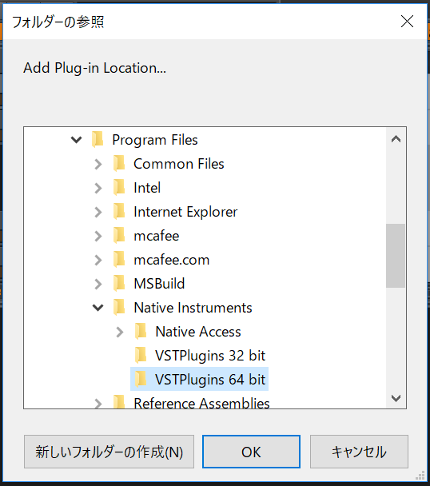Image resolution: width=430 pixels, height=486 pixels.
Task: Select the mcafee folder entry
Action: [x=156, y=236]
